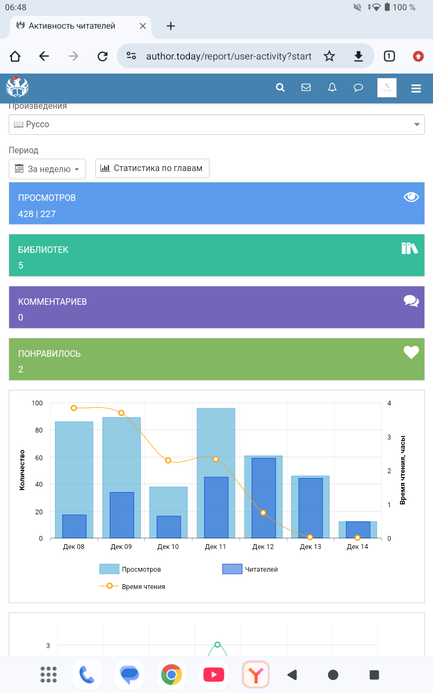
Task: Expand the Руссо works dropdown
Action: pos(216,125)
